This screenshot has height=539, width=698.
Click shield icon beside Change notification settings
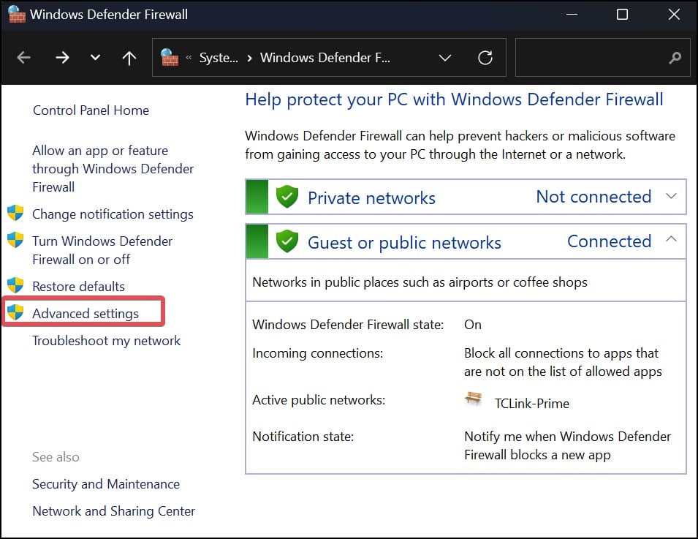pos(15,213)
